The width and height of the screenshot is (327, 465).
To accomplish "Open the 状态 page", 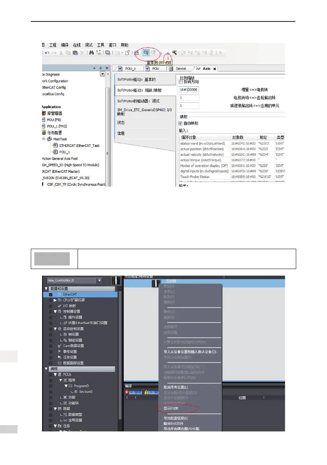I will click(x=145, y=123).
